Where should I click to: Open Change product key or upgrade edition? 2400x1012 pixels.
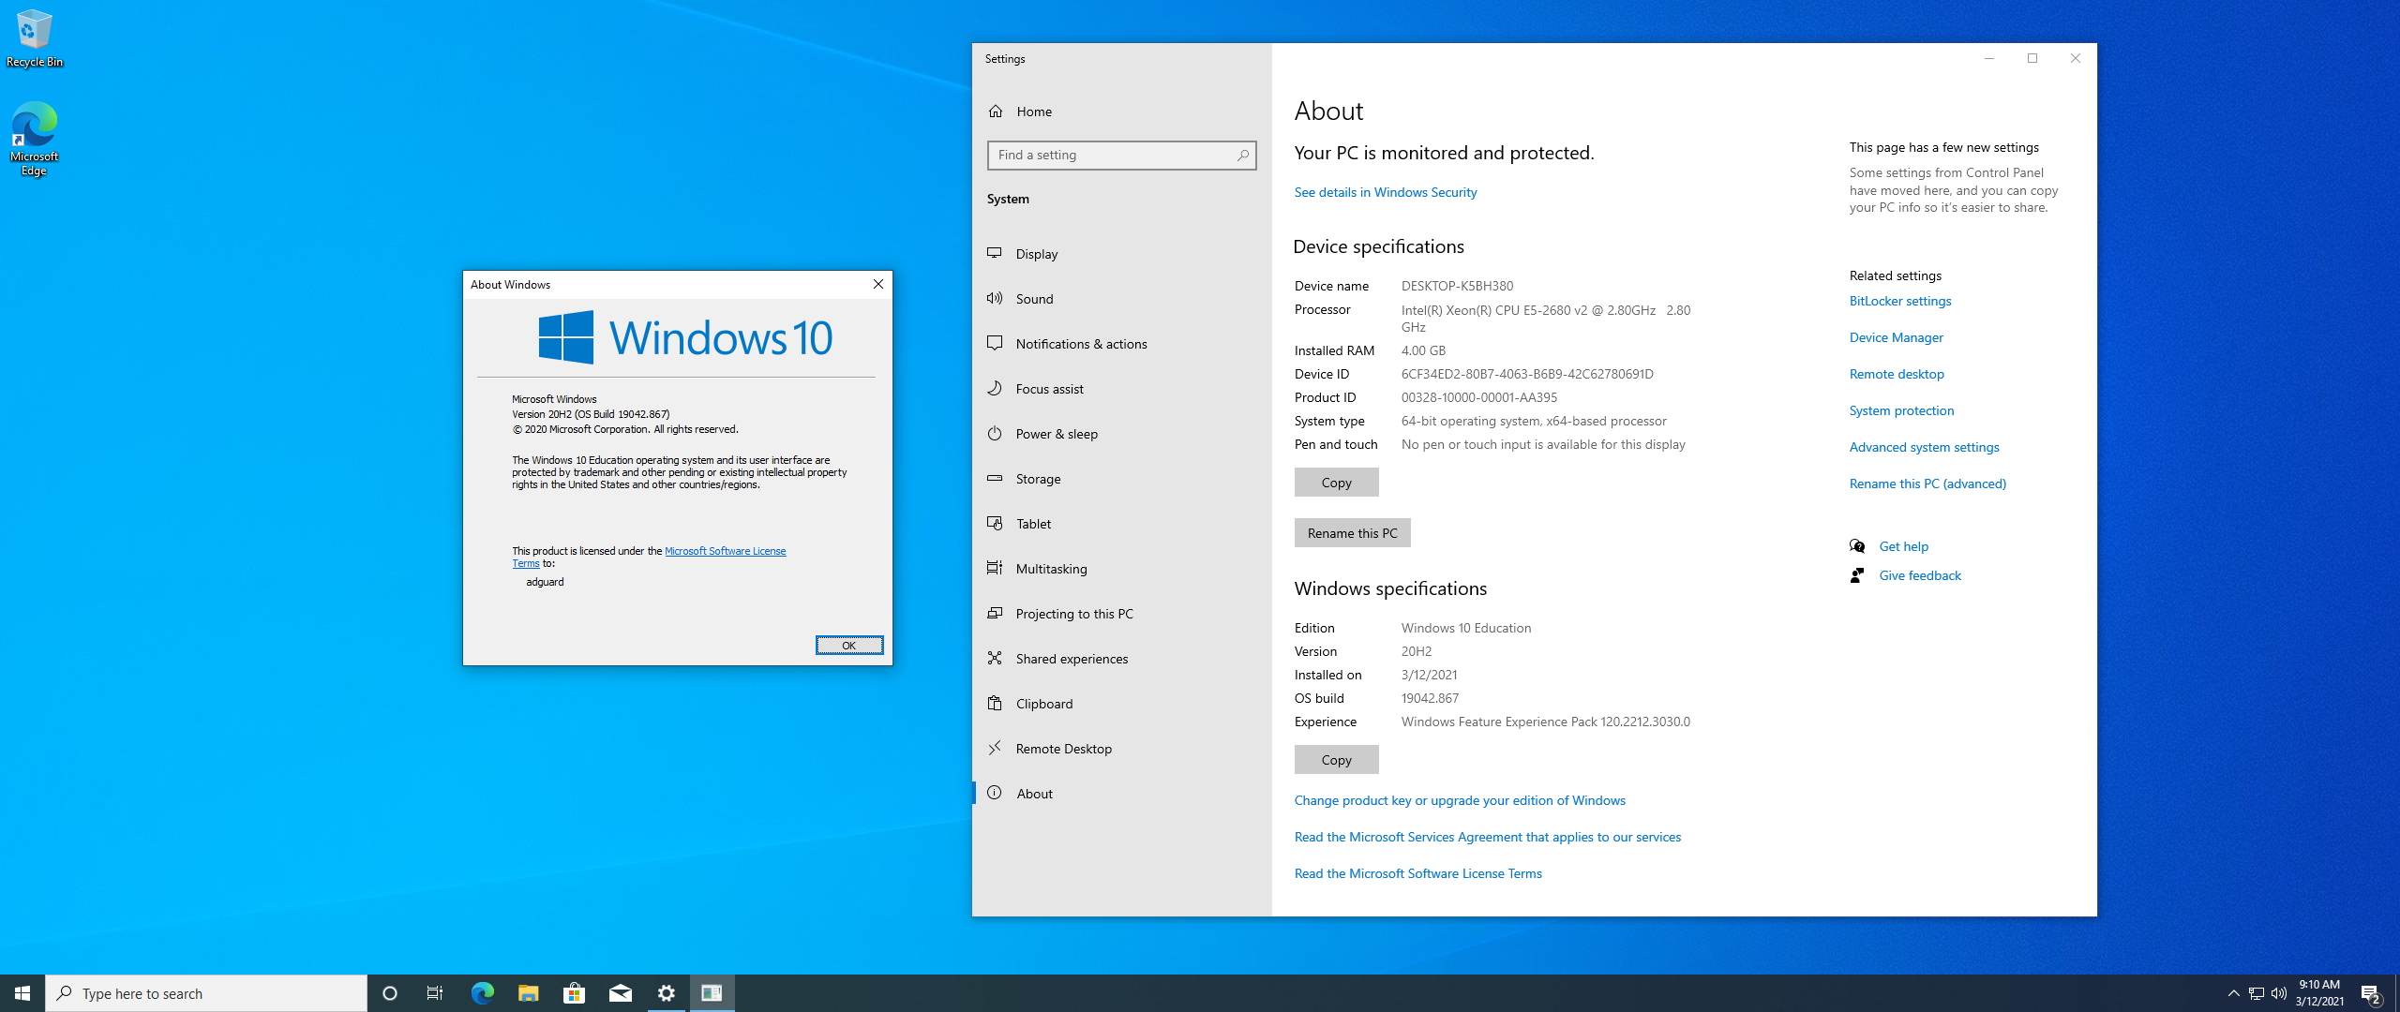tap(1460, 800)
